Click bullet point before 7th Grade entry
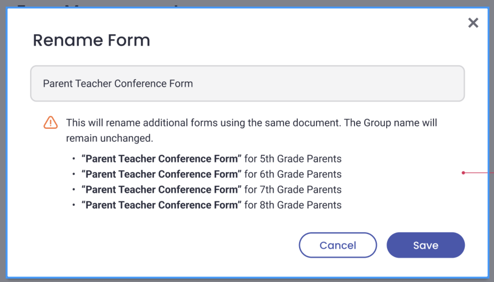Screen dimensions: 494x282 click(74, 189)
